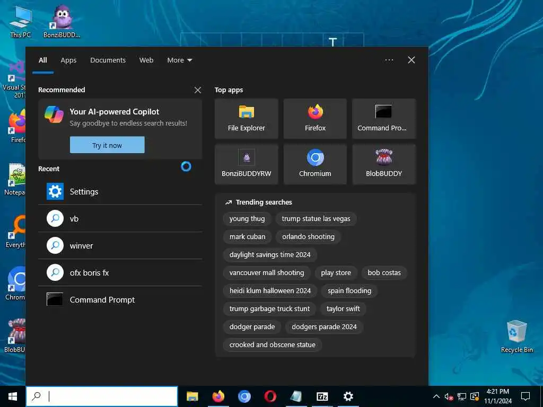Image resolution: width=543 pixels, height=407 pixels.
Task: Switch to the Web tab
Action: [x=146, y=60]
